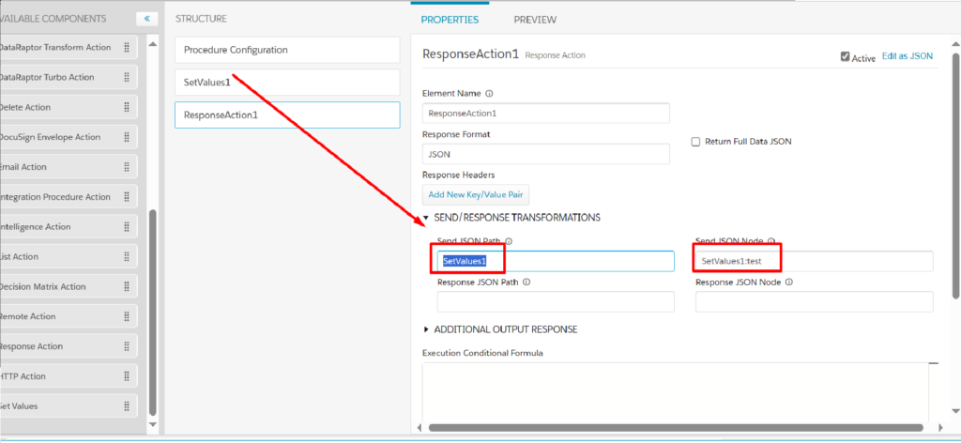
Task: Click info icon next to Element Name
Action: point(489,94)
